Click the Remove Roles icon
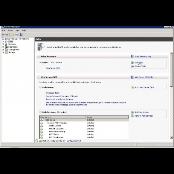 click(132, 66)
